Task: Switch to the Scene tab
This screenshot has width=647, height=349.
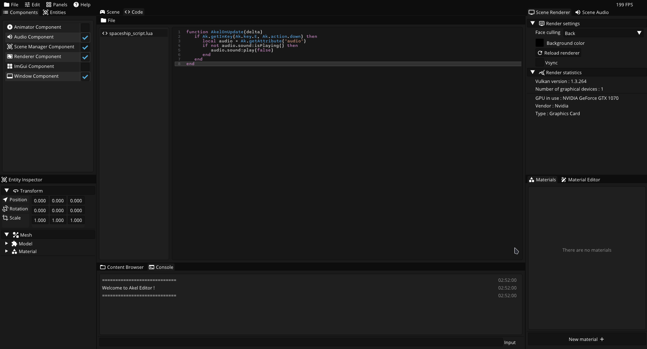Action: pos(110,12)
